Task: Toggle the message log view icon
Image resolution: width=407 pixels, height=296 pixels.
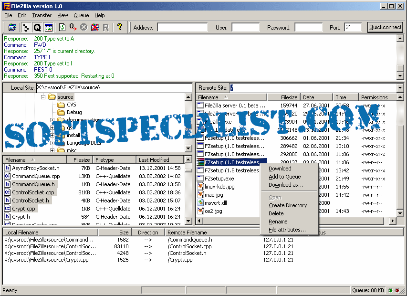Action: 49,27
